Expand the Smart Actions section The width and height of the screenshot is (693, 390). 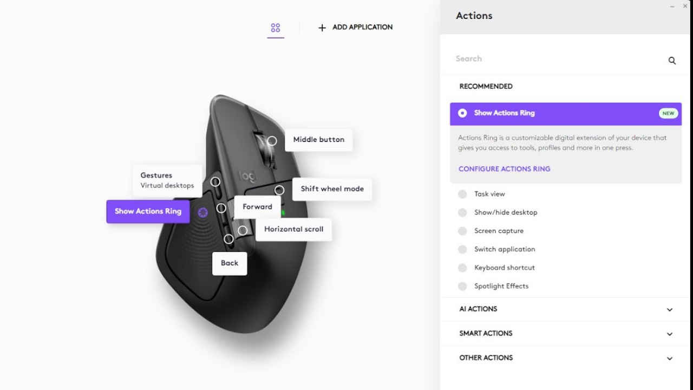566,334
